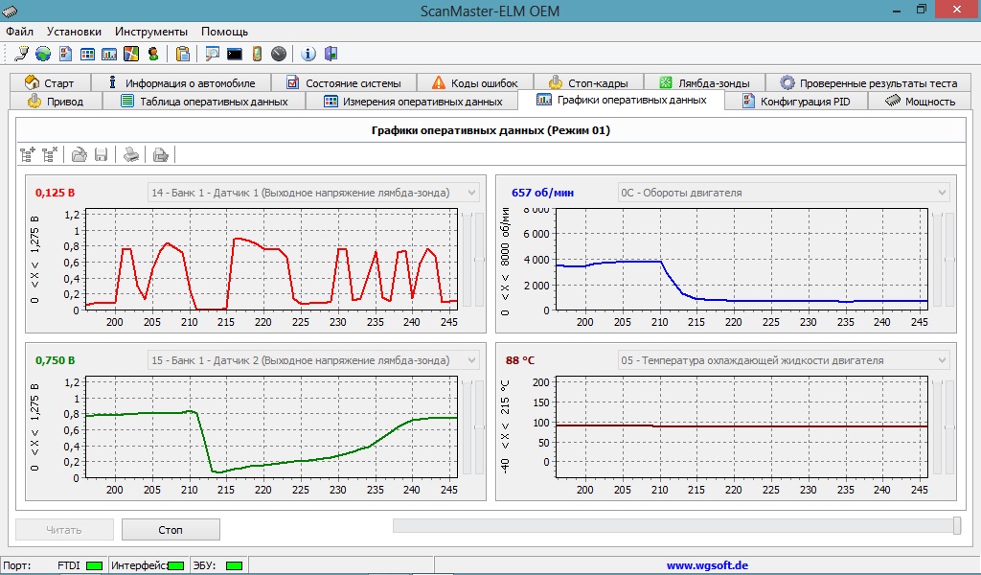Image resolution: width=981 pixels, height=575 pixels.
Task: Click the blue info icon in toolbar
Action: (x=308, y=54)
